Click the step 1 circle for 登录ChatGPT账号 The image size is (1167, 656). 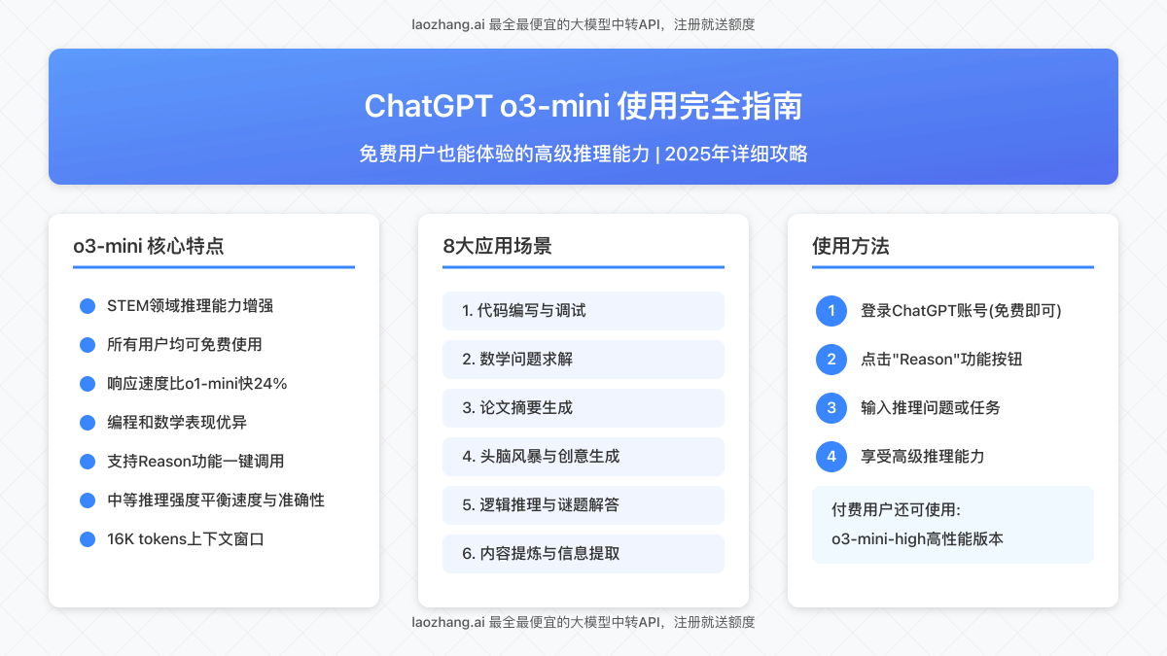831,311
